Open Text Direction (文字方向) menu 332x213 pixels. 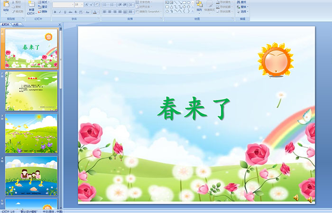point(144,2)
